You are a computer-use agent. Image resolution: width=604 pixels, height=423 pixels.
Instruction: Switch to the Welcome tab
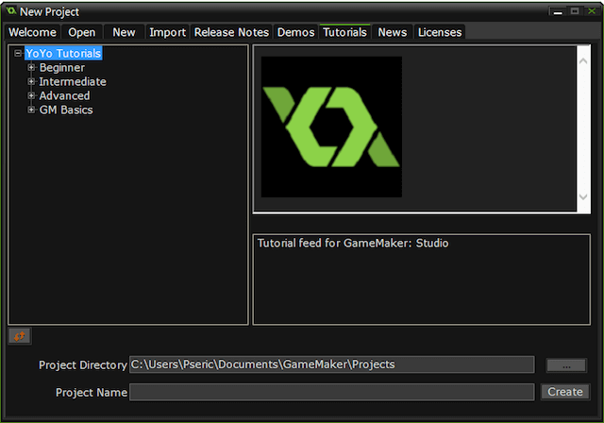coord(33,32)
